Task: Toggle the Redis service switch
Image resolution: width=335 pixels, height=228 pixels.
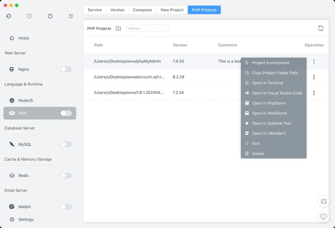Action: (x=66, y=176)
